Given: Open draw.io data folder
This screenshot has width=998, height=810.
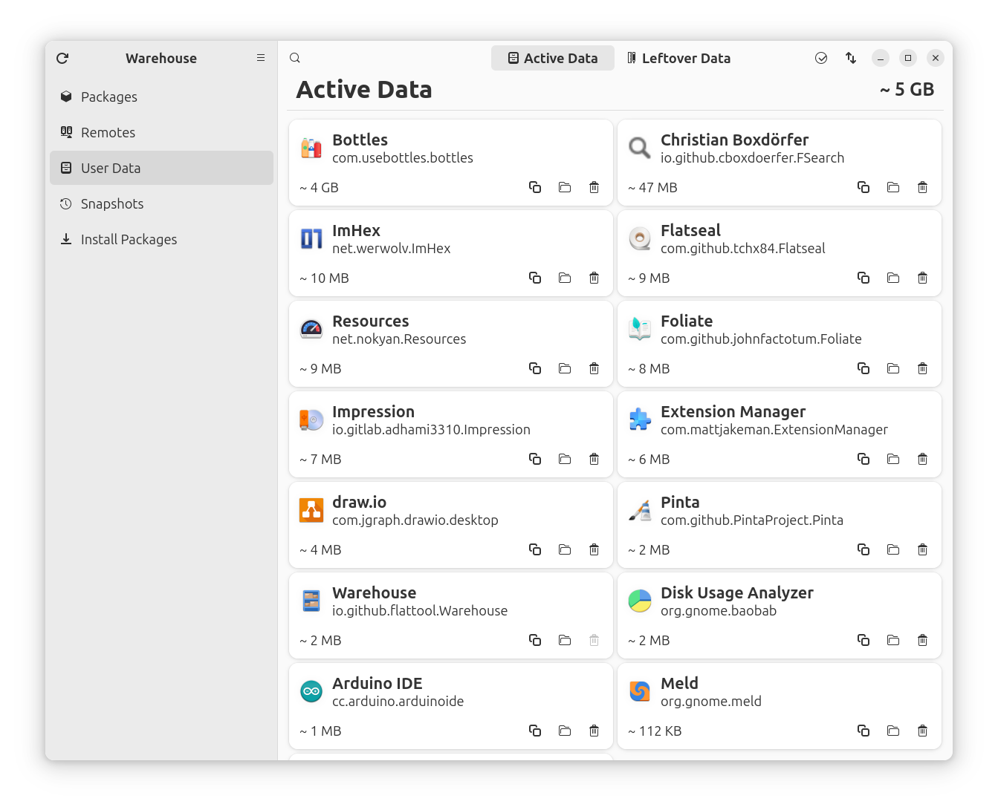Looking at the screenshot, I should 565,549.
